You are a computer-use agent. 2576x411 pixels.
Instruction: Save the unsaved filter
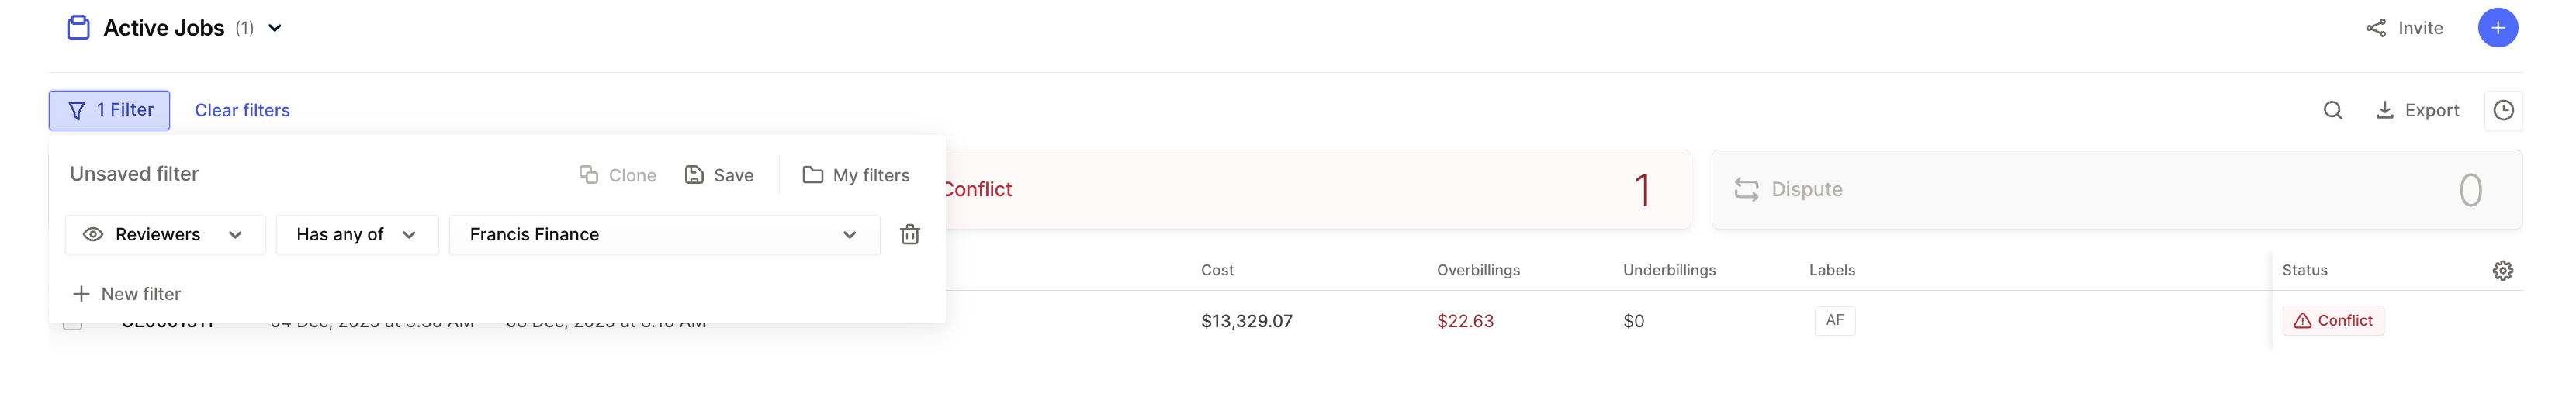click(x=719, y=175)
